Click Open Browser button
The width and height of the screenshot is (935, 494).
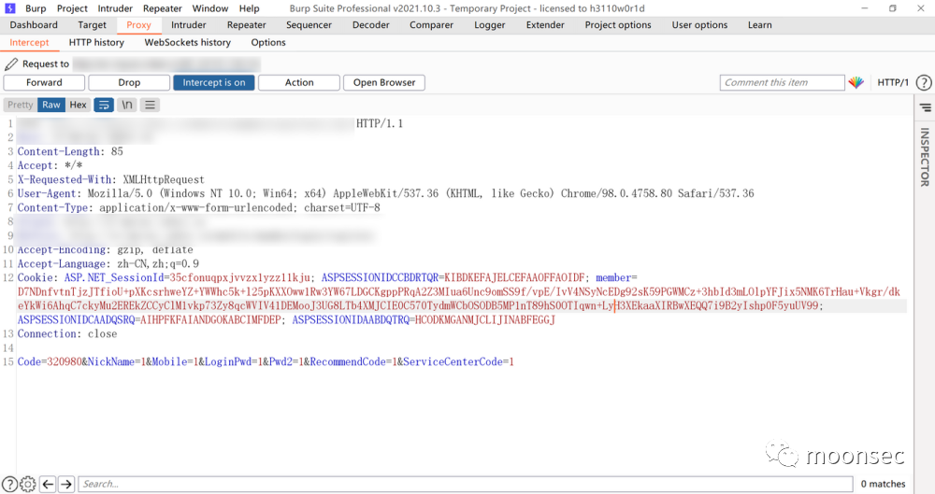coord(384,82)
